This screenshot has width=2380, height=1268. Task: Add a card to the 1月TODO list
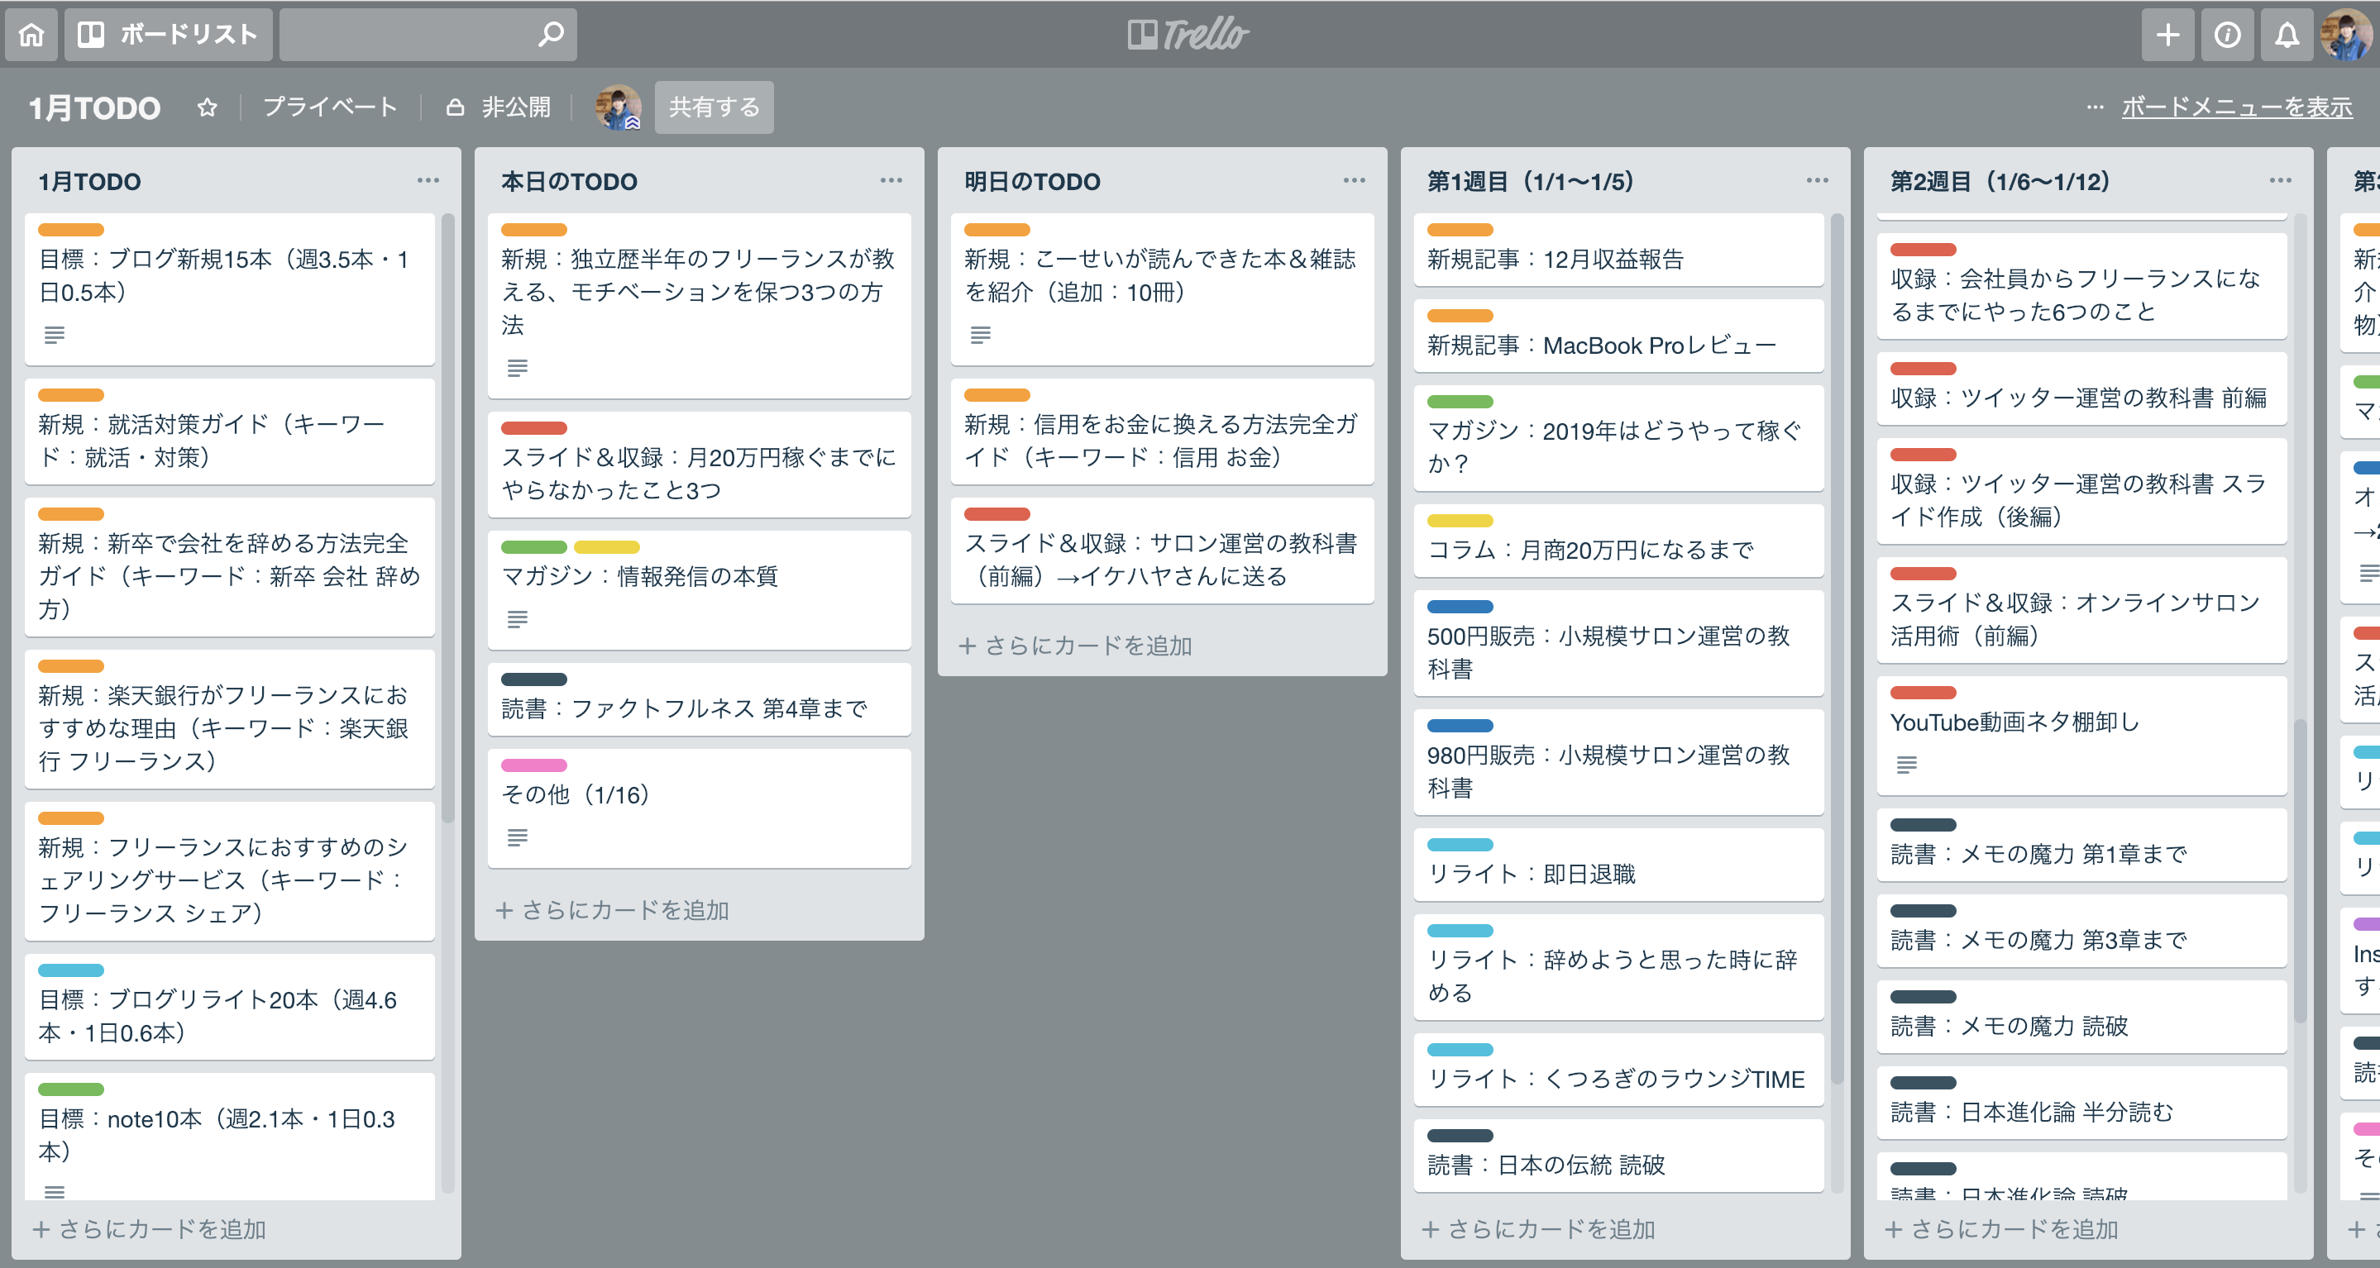(x=150, y=1229)
